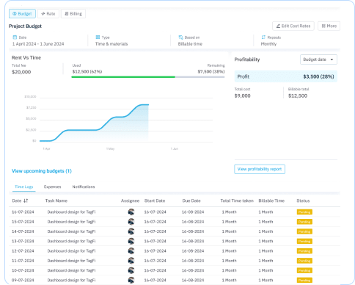355x285 pixels.
Task: Click Pending badge in 11-07-2024 row
Action: point(304,261)
